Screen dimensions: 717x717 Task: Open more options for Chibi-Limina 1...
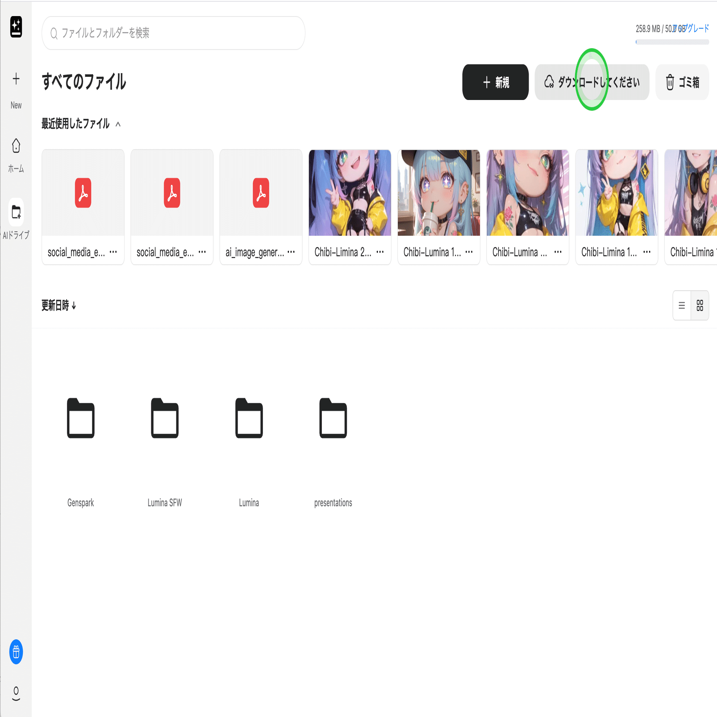[x=647, y=252]
